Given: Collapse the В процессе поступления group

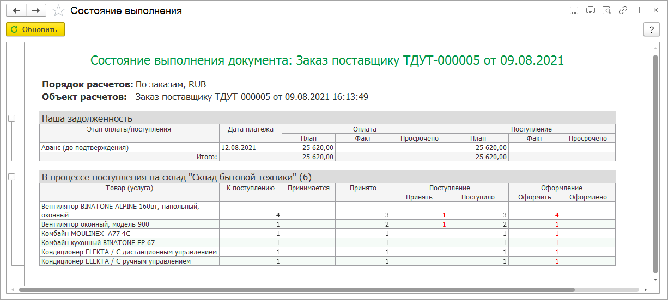Looking at the screenshot, I should 12,177.
